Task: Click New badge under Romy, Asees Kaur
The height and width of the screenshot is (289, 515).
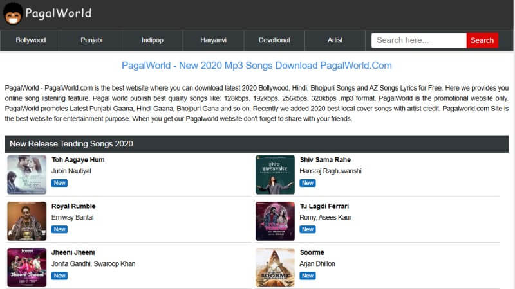Action: (x=308, y=229)
